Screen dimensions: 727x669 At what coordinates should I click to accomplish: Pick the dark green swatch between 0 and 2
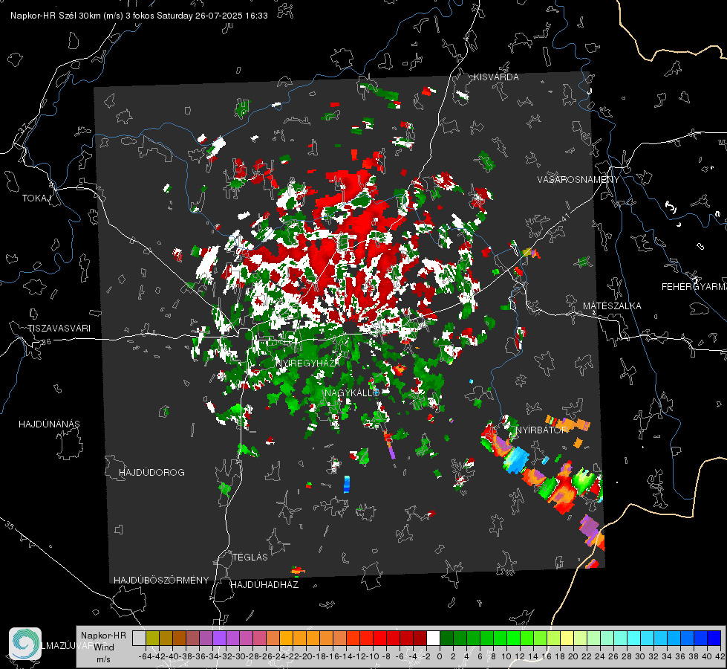click(x=446, y=638)
